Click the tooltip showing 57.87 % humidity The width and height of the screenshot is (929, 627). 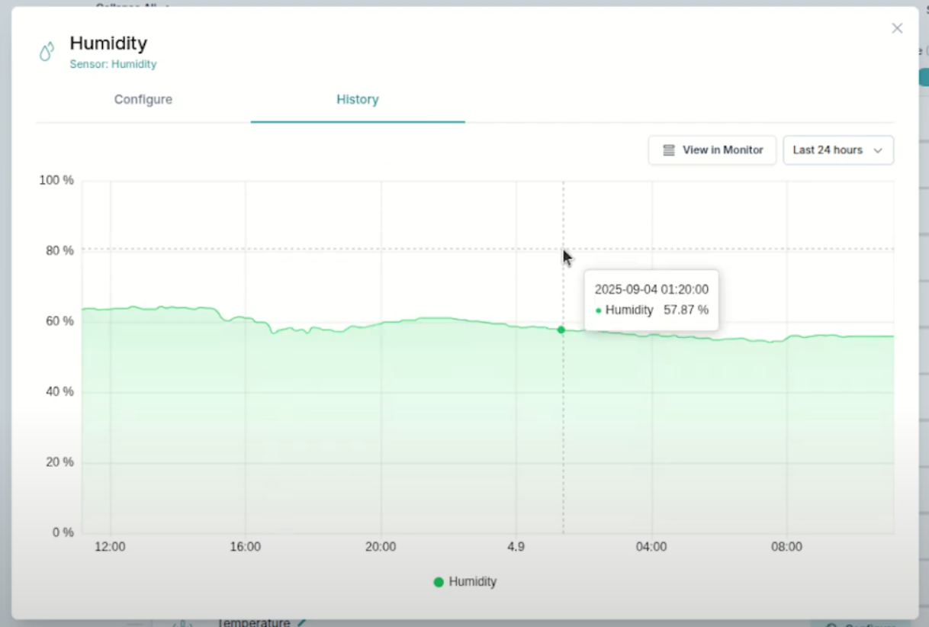coord(651,300)
